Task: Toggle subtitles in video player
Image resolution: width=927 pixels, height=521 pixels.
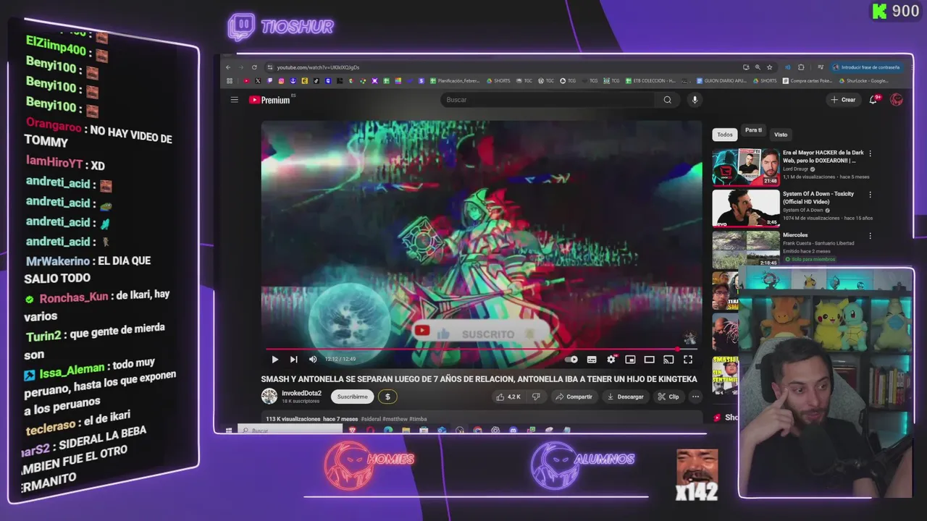Action: point(592,360)
